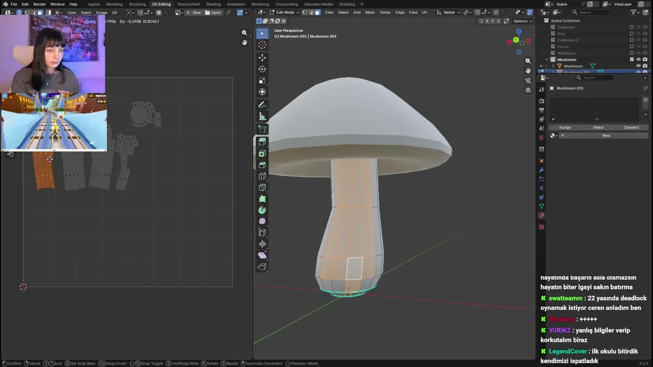Toggle camera view icon in 3D viewport
Viewport: 653px width, 367px height.
pyautogui.click(x=528, y=80)
